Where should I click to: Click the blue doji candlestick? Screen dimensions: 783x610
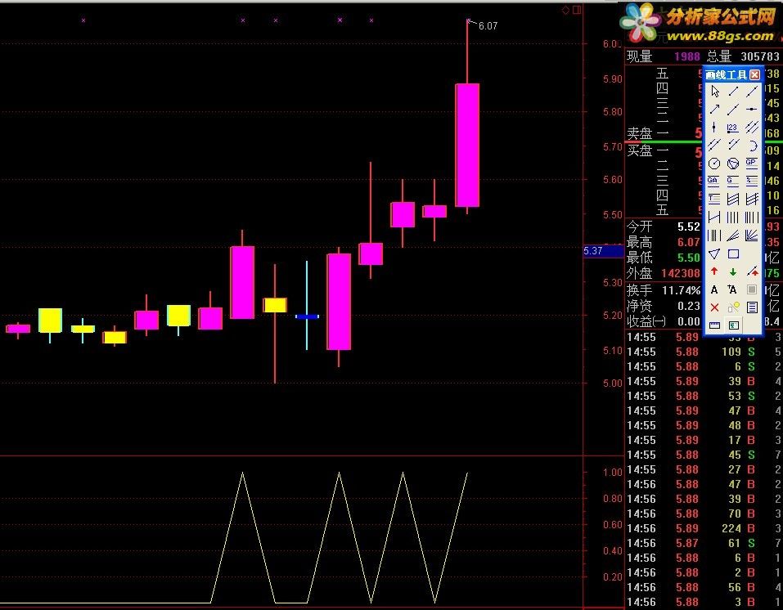click(307, 316)
